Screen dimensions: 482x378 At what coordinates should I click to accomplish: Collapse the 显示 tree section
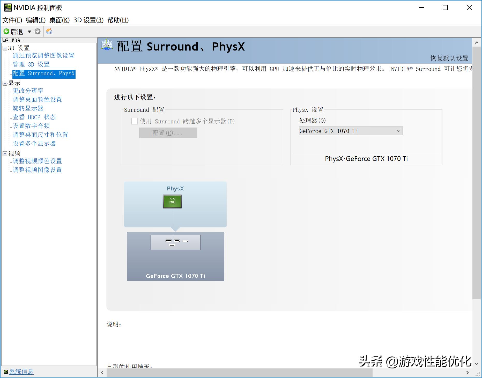4,83
